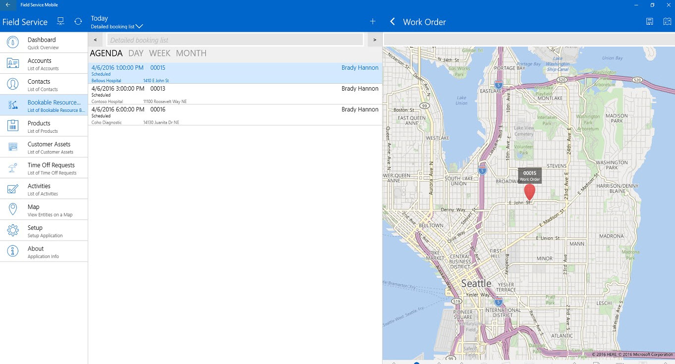Switch to the WEEK calendar view
The height and width of the screenshot is (364, 675).
(x=160, y=53)
